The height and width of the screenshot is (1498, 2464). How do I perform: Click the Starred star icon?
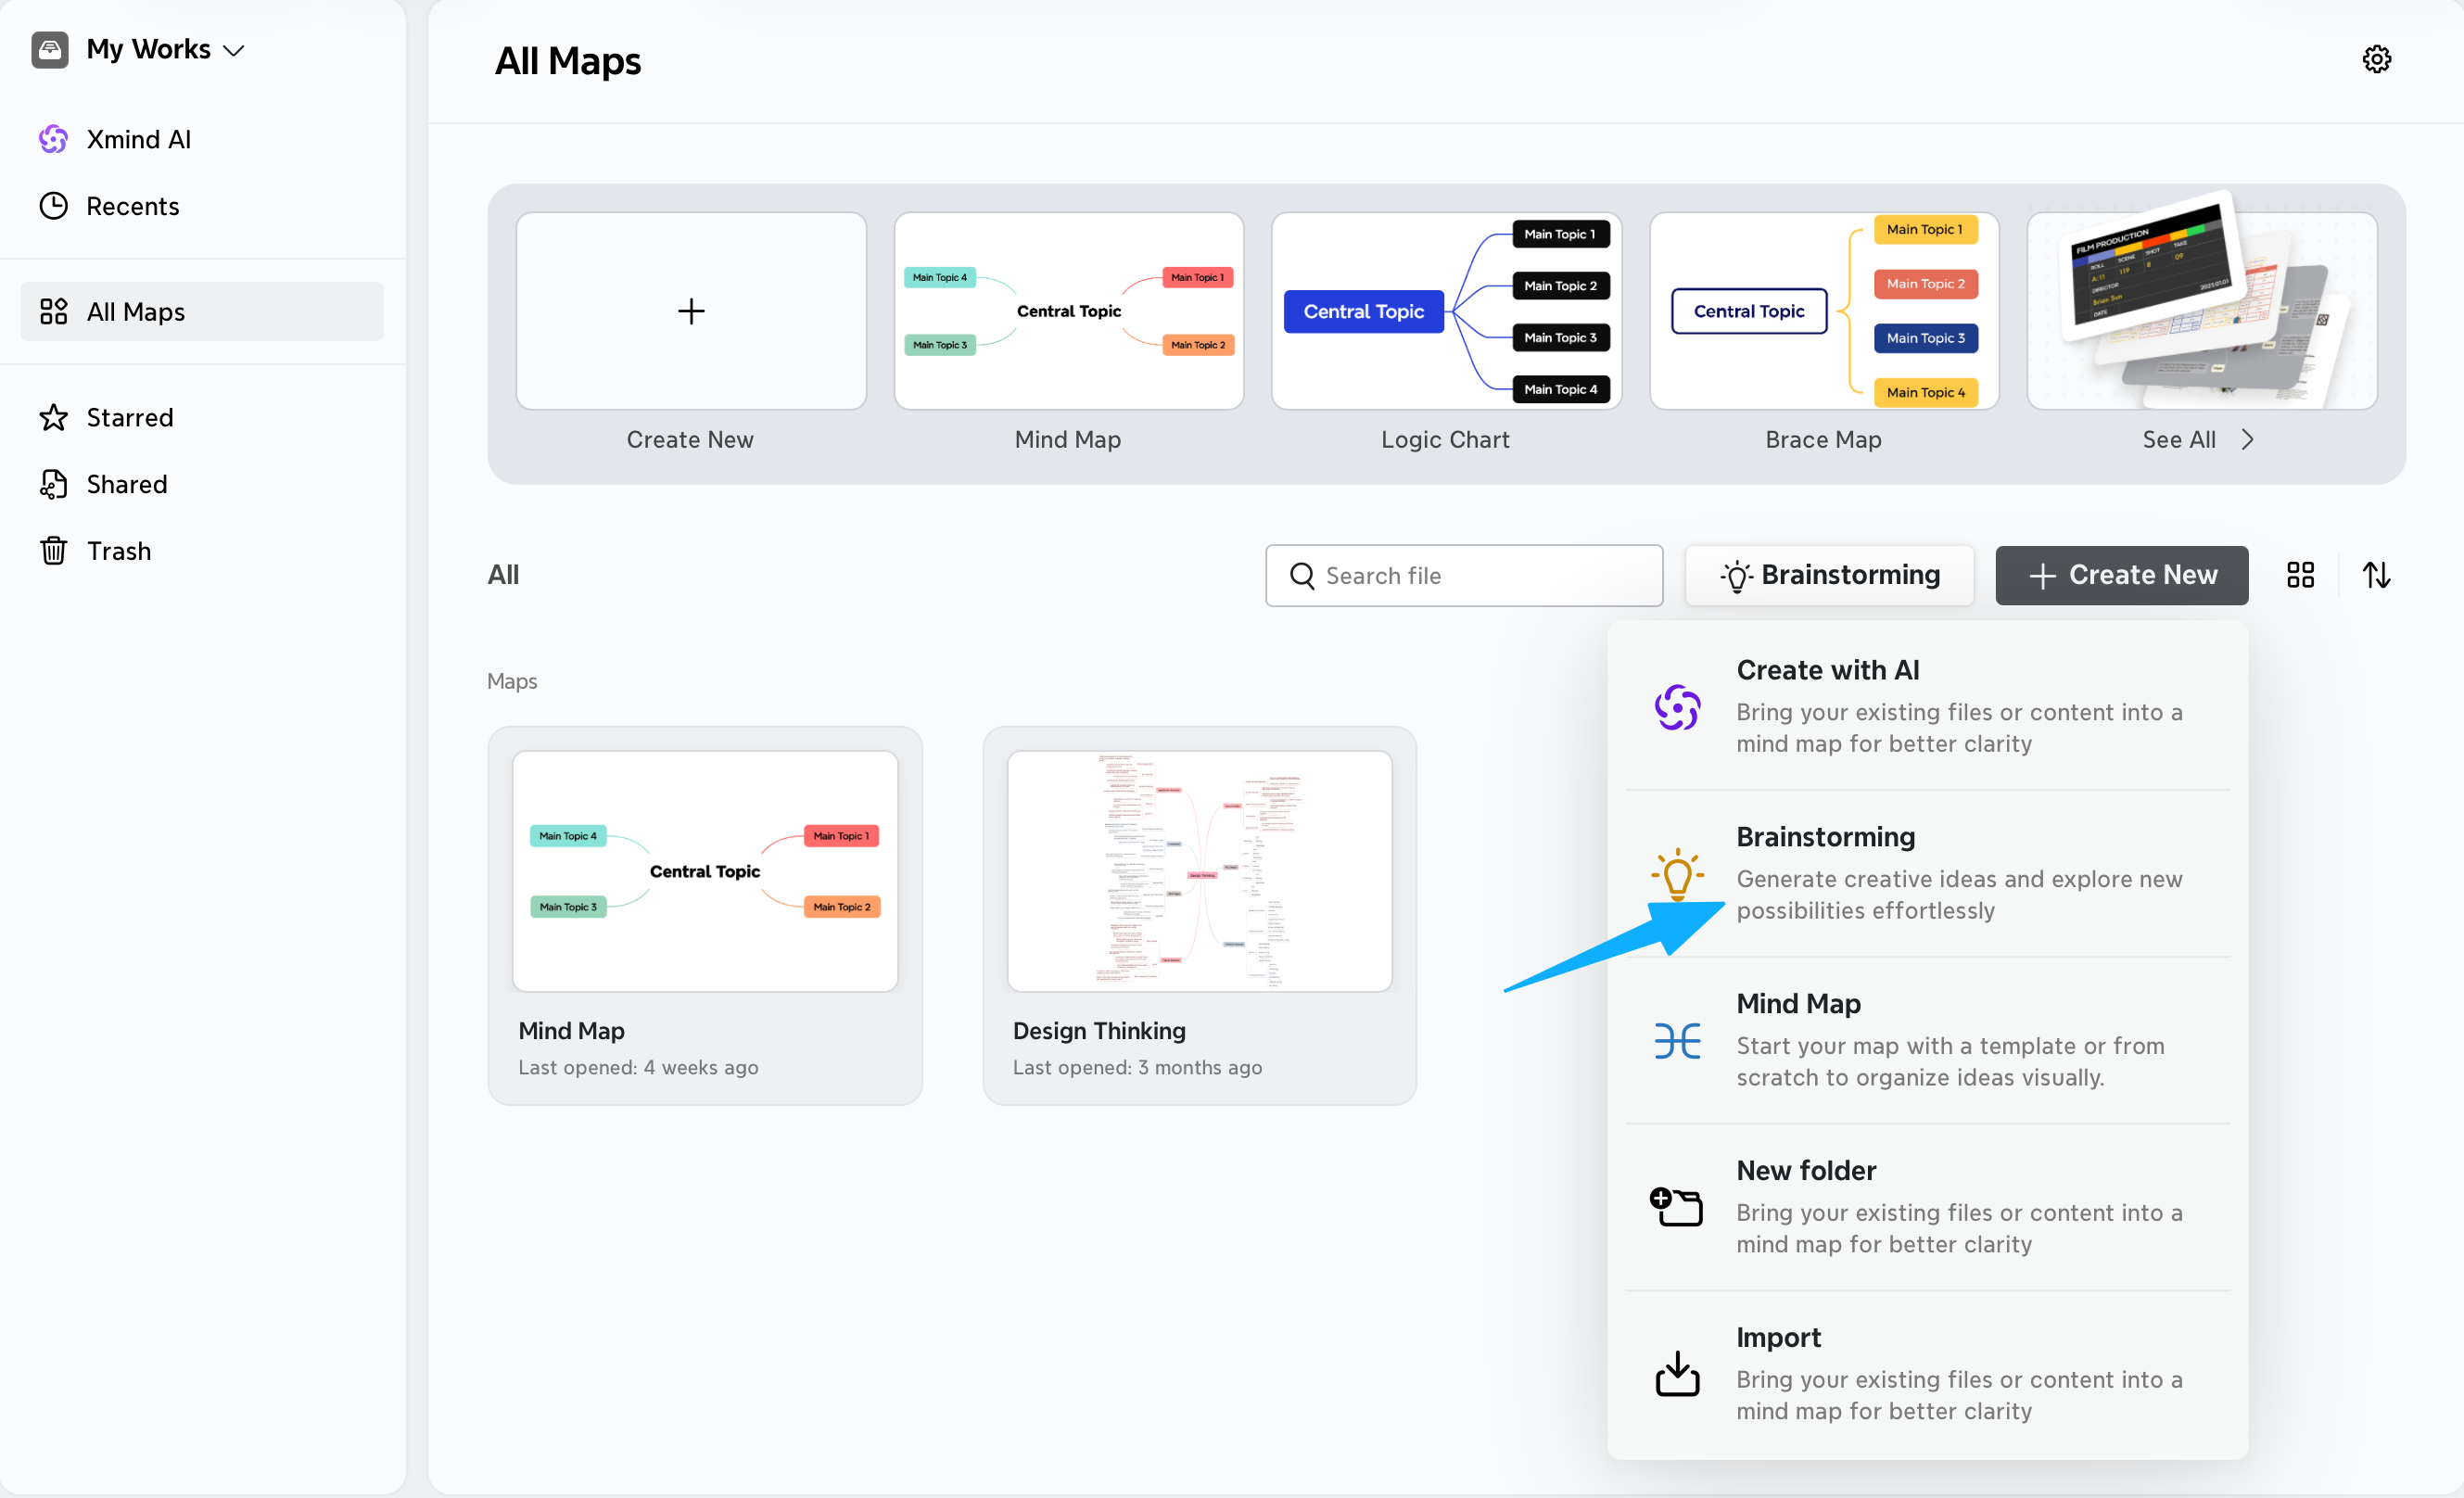(53, 417)
